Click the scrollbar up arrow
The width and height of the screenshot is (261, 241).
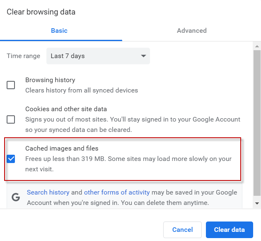(x=257, y=46)
